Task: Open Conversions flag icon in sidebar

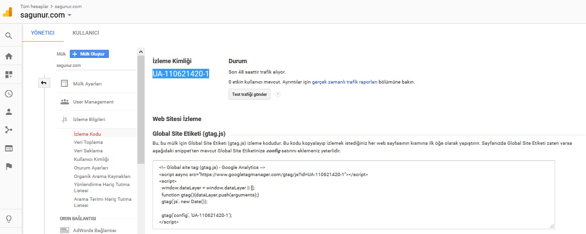Action: [9, 166]
